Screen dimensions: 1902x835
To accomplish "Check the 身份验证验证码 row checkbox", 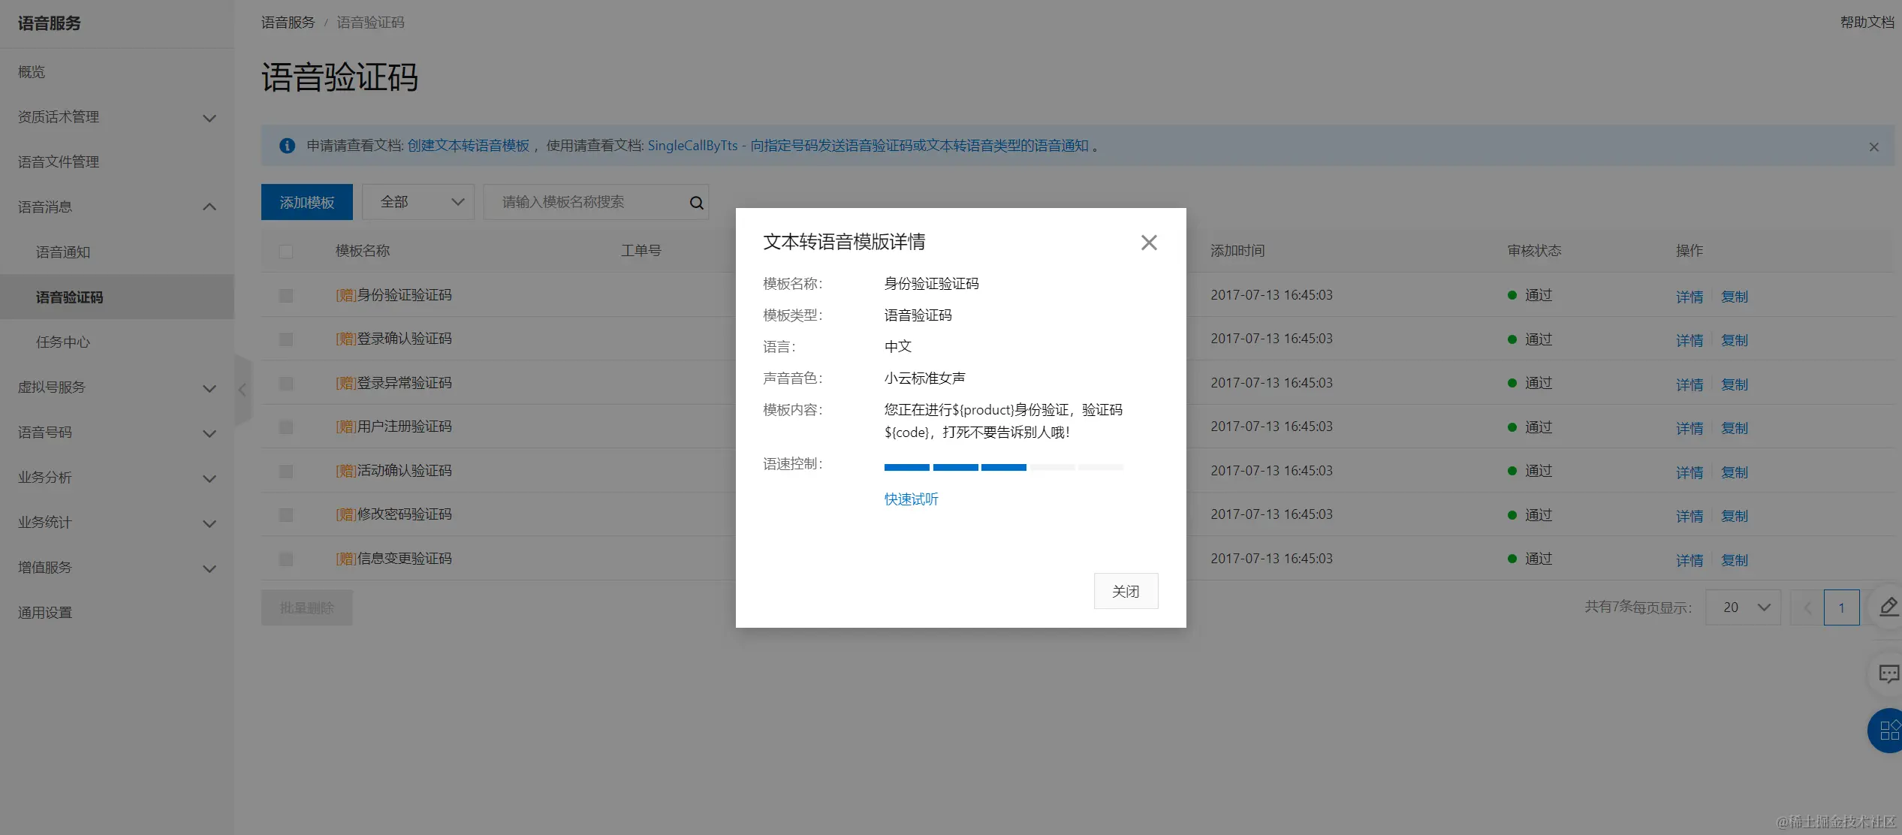I will click(286, 296).
